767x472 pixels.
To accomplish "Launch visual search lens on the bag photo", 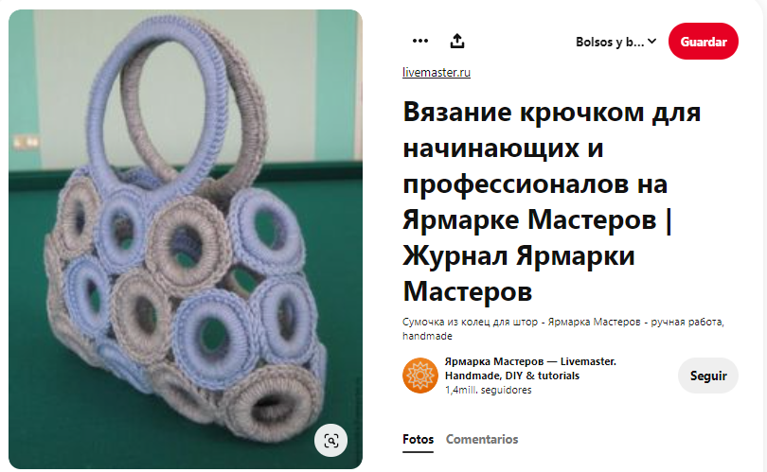I will (331, 440).
